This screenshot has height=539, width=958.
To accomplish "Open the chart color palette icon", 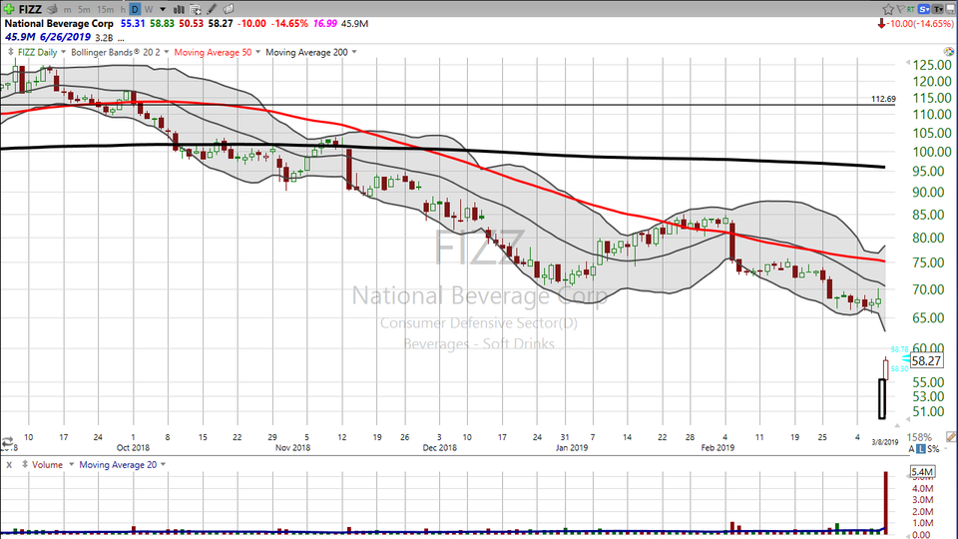I will 948,53.
